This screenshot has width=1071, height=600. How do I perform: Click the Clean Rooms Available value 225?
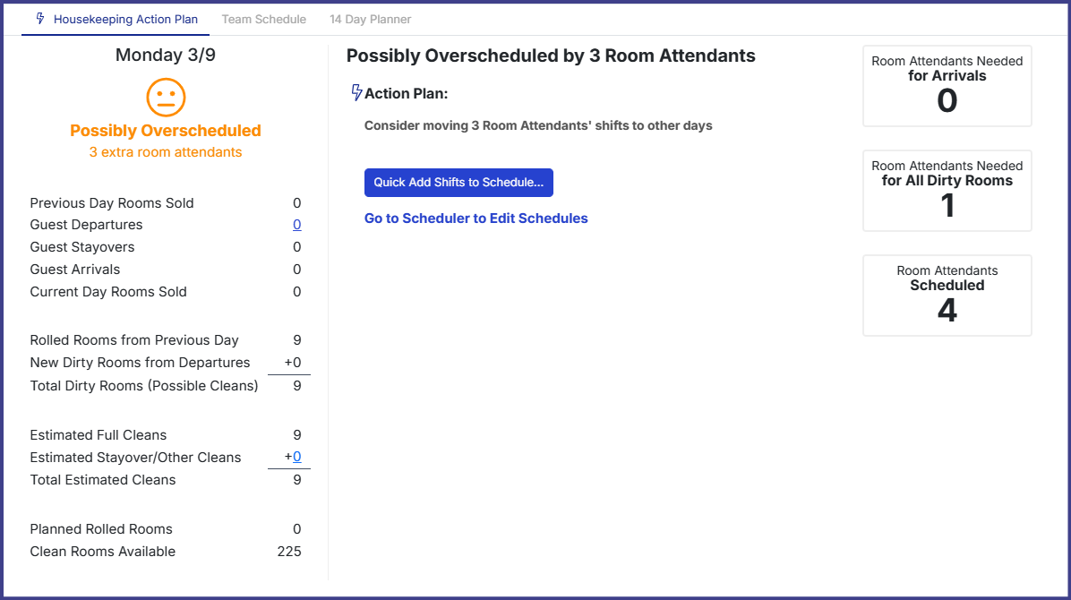click(289, 552)
